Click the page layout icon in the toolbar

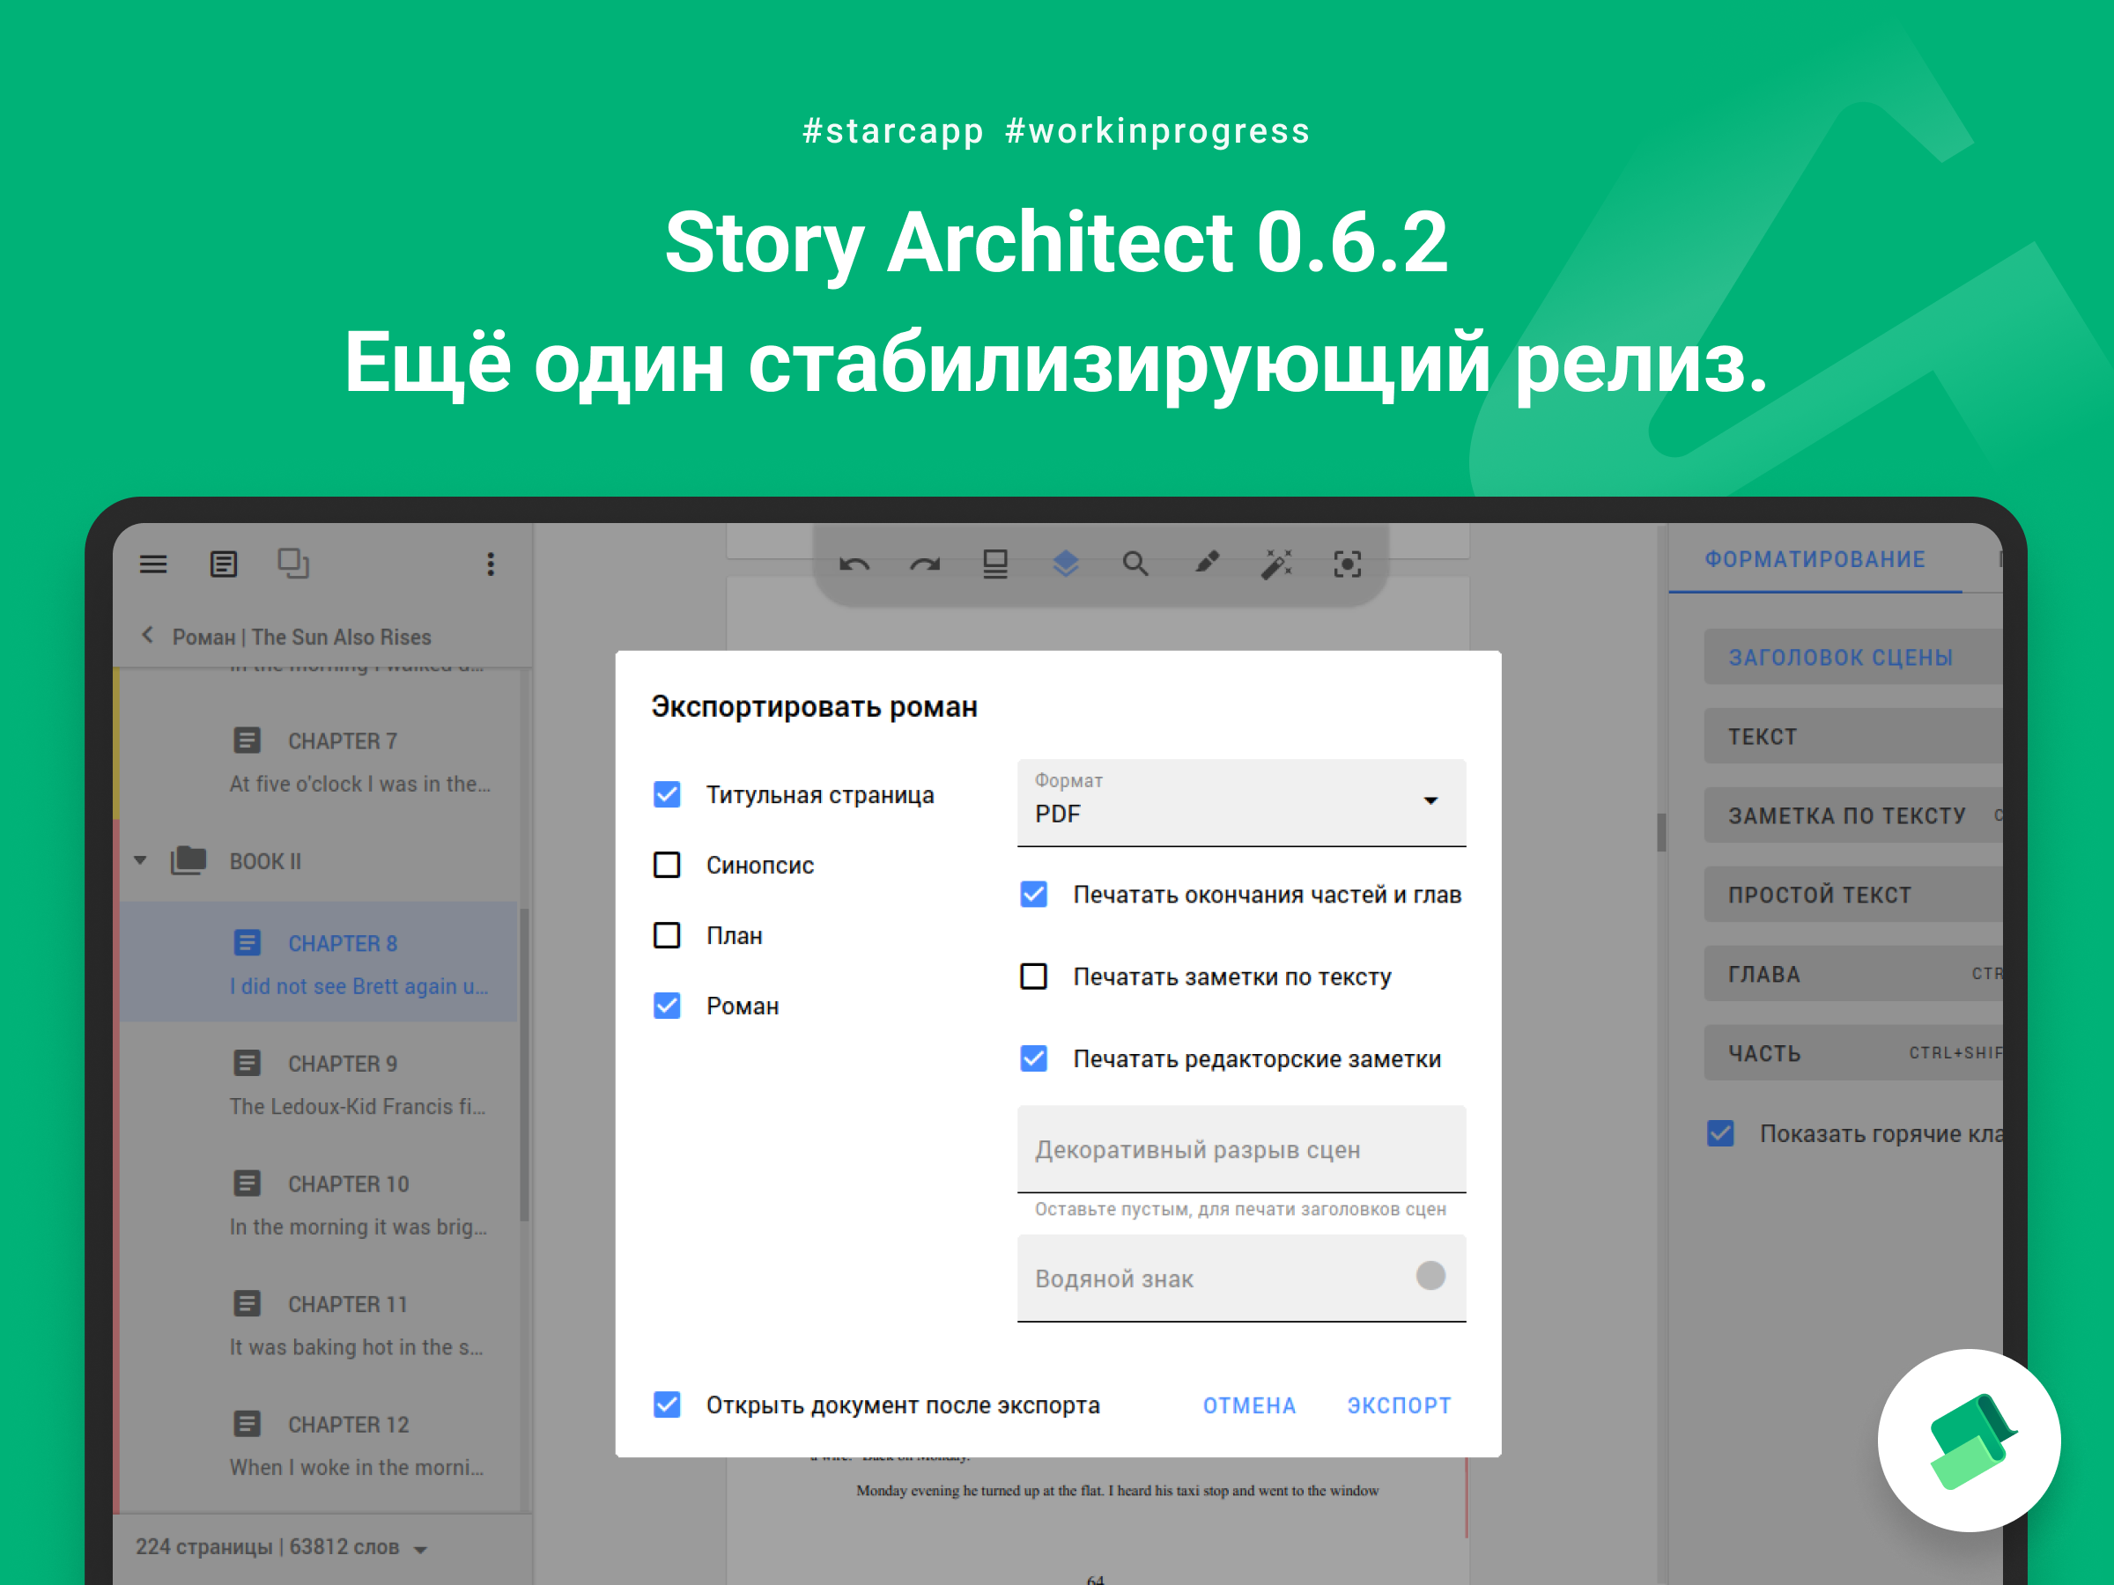[x=996, y=564]
